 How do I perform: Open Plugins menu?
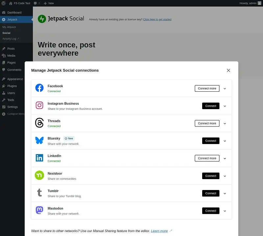pyautogui.click(x=12, y=86)
